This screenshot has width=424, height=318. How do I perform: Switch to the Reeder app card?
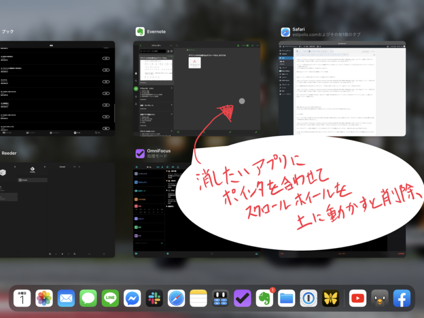pyautogui.click(x=57, y=210)
